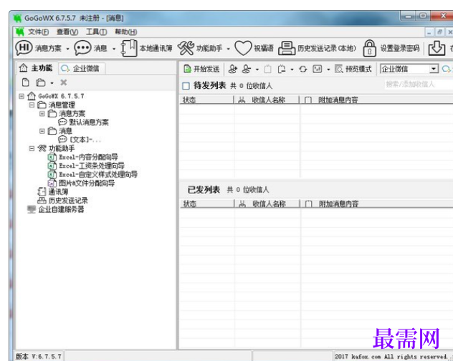
Task: Click the add recipient icon
Action: click(232, 69)
